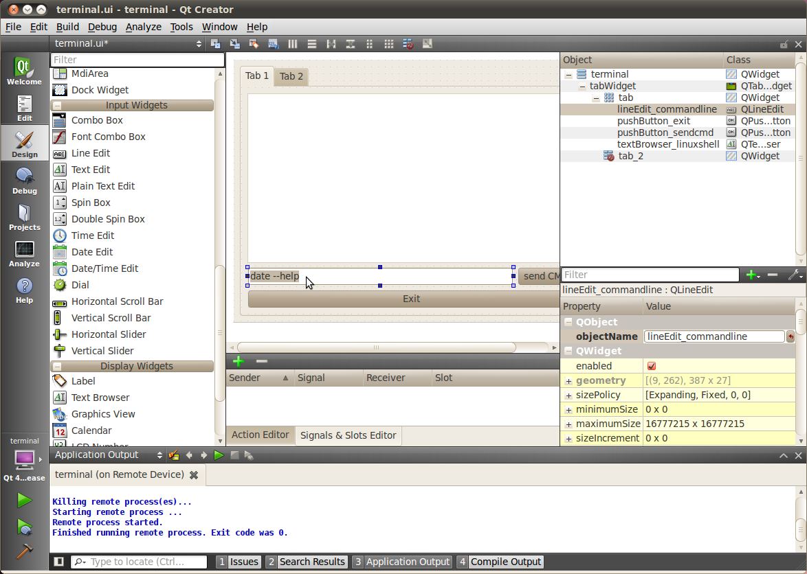The height and width of the screenshot is (574, 807).
Task: Open Help mode in sidebar
Action: pos(24,290)
